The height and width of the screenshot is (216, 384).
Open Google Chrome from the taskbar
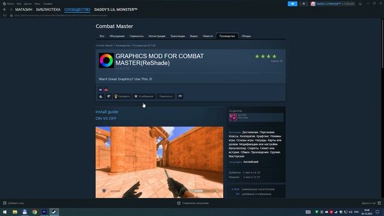pyautogui.click(x=35, y=212)
